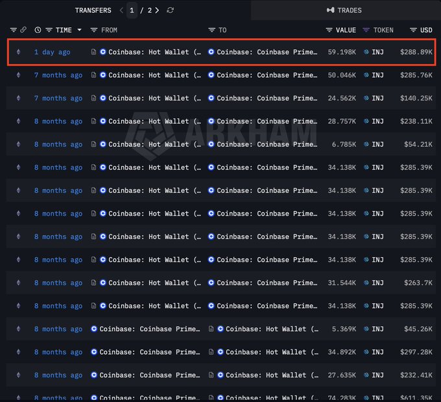Click contract document icon on 28.757K row
The width and height of the screenshot is (441, 402).
93,121
